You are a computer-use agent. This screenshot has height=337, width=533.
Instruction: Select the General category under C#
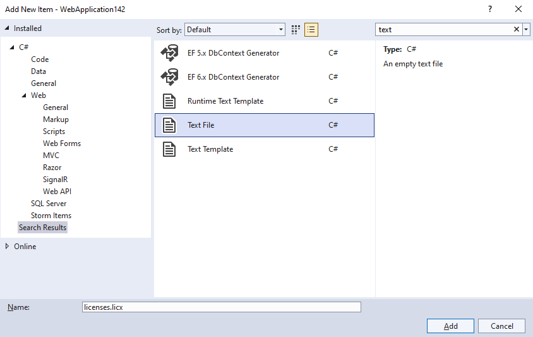point(44,83)
